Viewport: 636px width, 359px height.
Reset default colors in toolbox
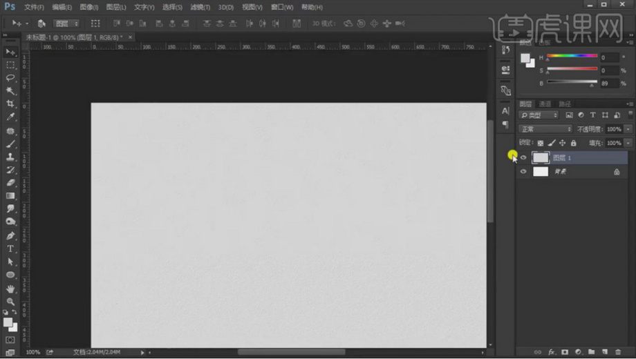pyautogui.click(x=6, y=313)
